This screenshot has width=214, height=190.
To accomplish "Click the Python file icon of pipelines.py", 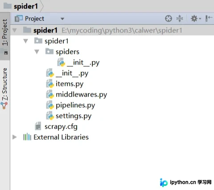I will 50,105.
